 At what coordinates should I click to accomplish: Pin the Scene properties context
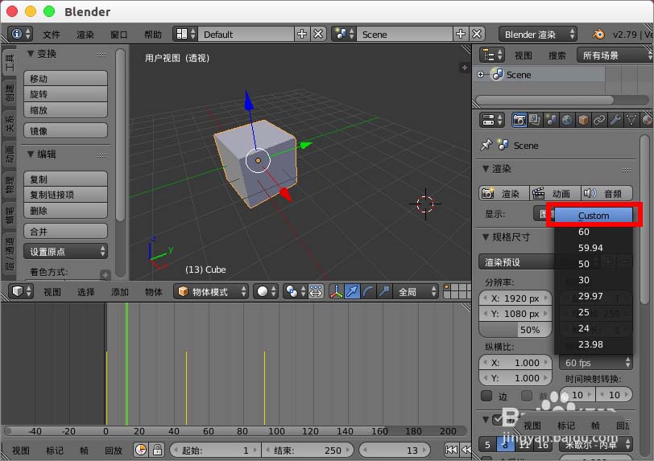[486, 145]
